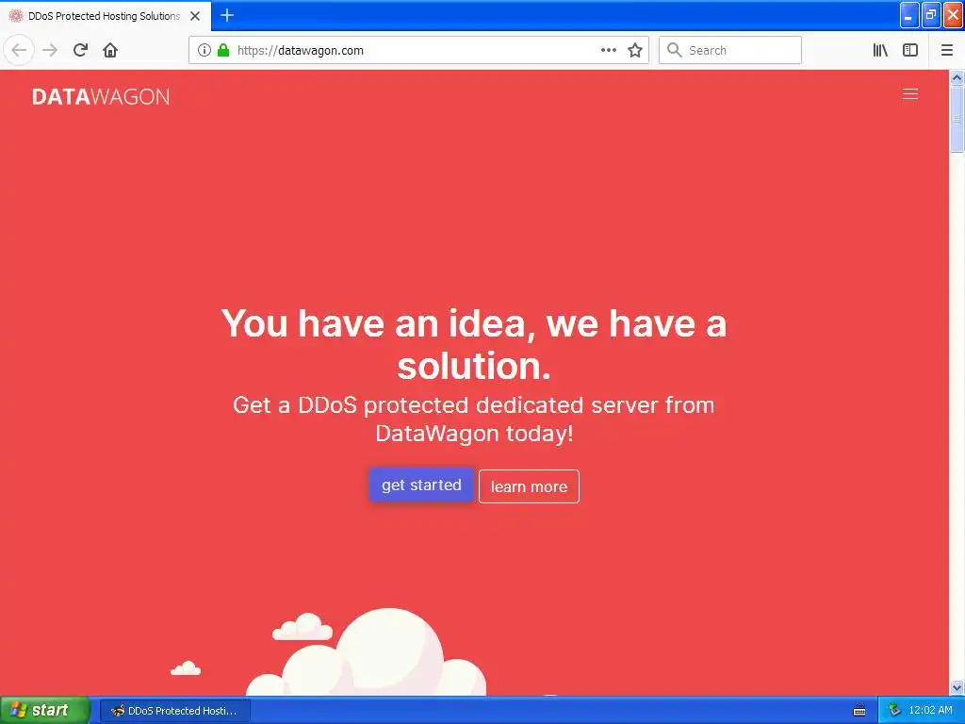
Task: Reload the current page
Action: click(81, 50)
